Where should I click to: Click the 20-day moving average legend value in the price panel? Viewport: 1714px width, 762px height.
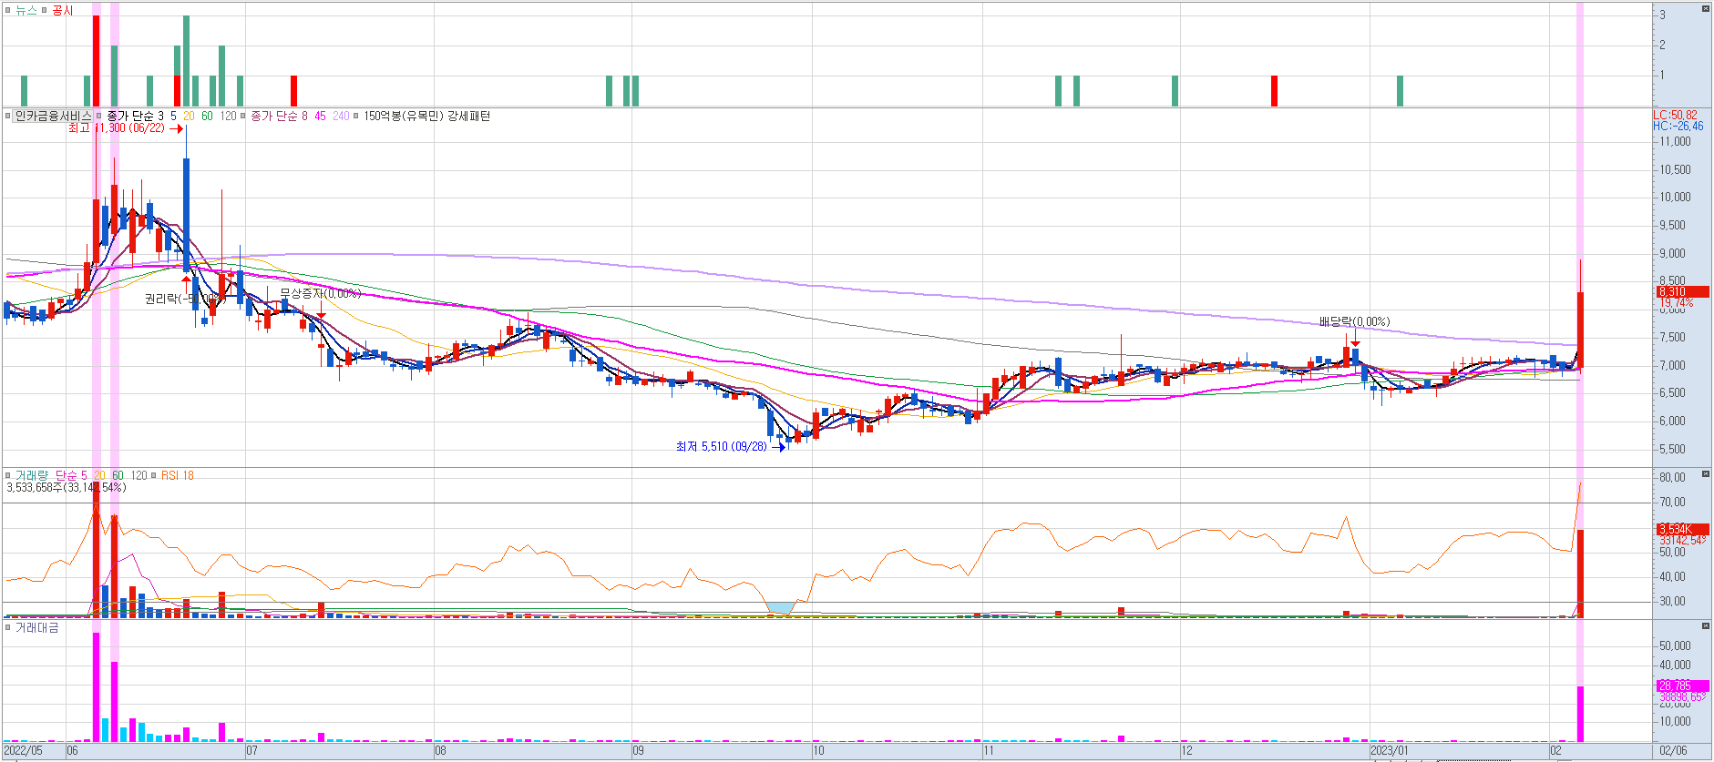tap(189, 117)
